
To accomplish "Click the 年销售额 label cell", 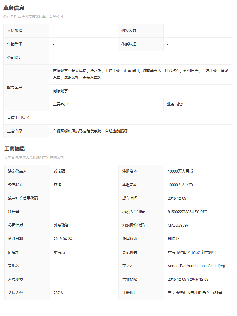I will [x=26, y=44].
